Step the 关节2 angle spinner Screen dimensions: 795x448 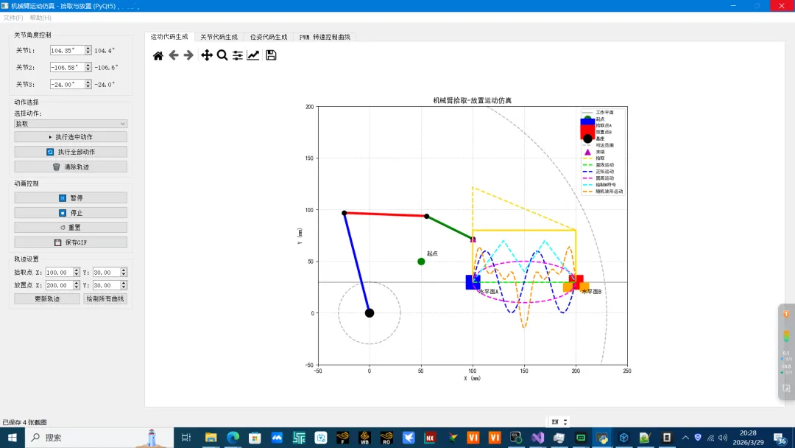pos(88,68)
